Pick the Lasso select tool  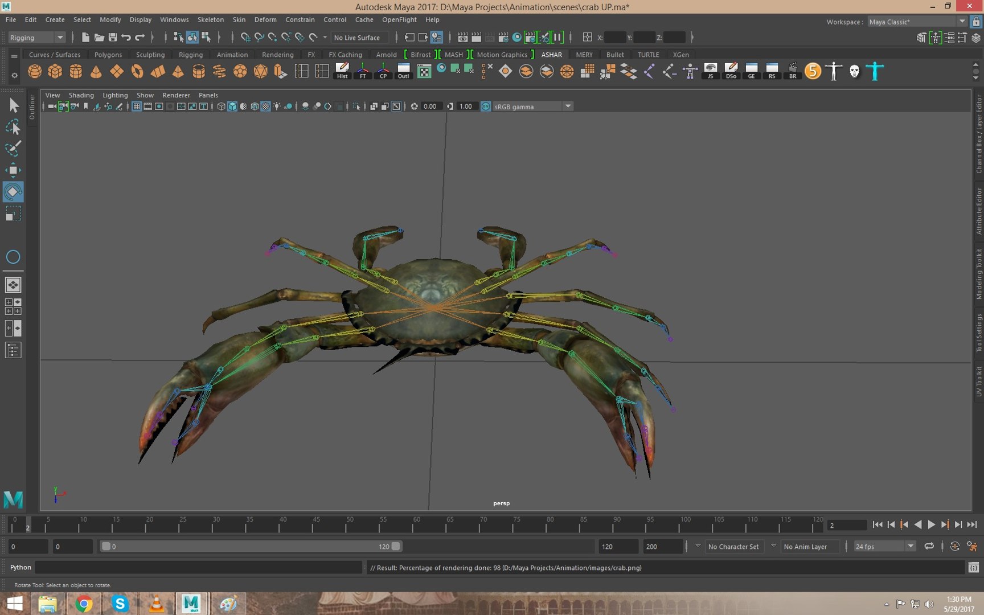click(13, 127)
